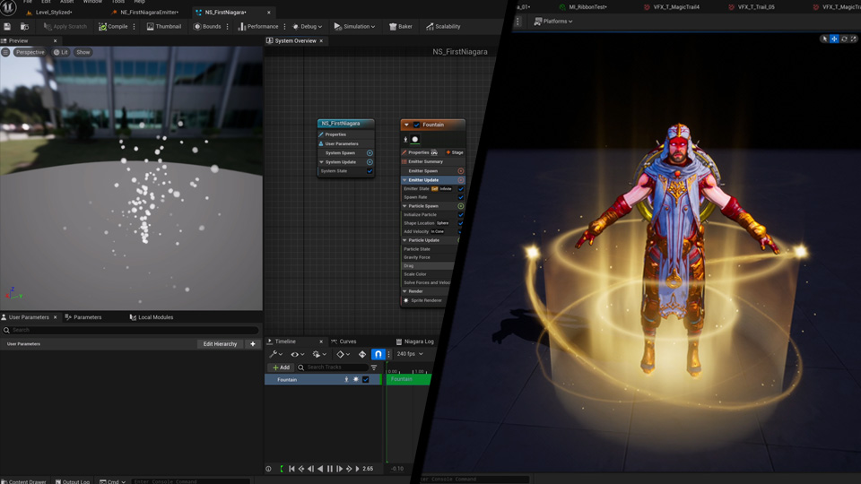Click timeline track filter icon

tap(374, 367)
